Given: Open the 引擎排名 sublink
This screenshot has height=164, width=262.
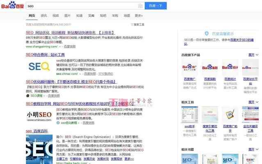Looking at the screenshot, I should pos(76,159).
